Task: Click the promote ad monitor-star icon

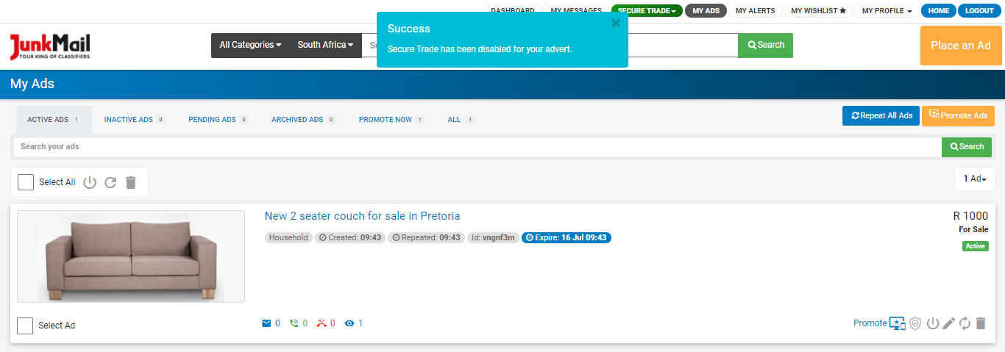Action: (x=897, y=323)
